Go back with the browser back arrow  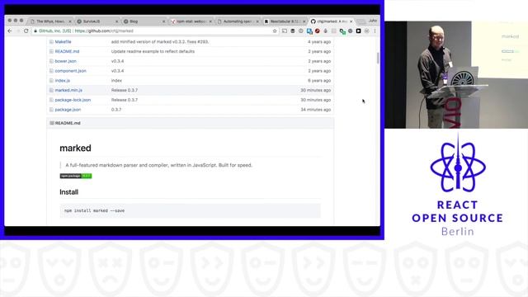[x=9, y=31]
